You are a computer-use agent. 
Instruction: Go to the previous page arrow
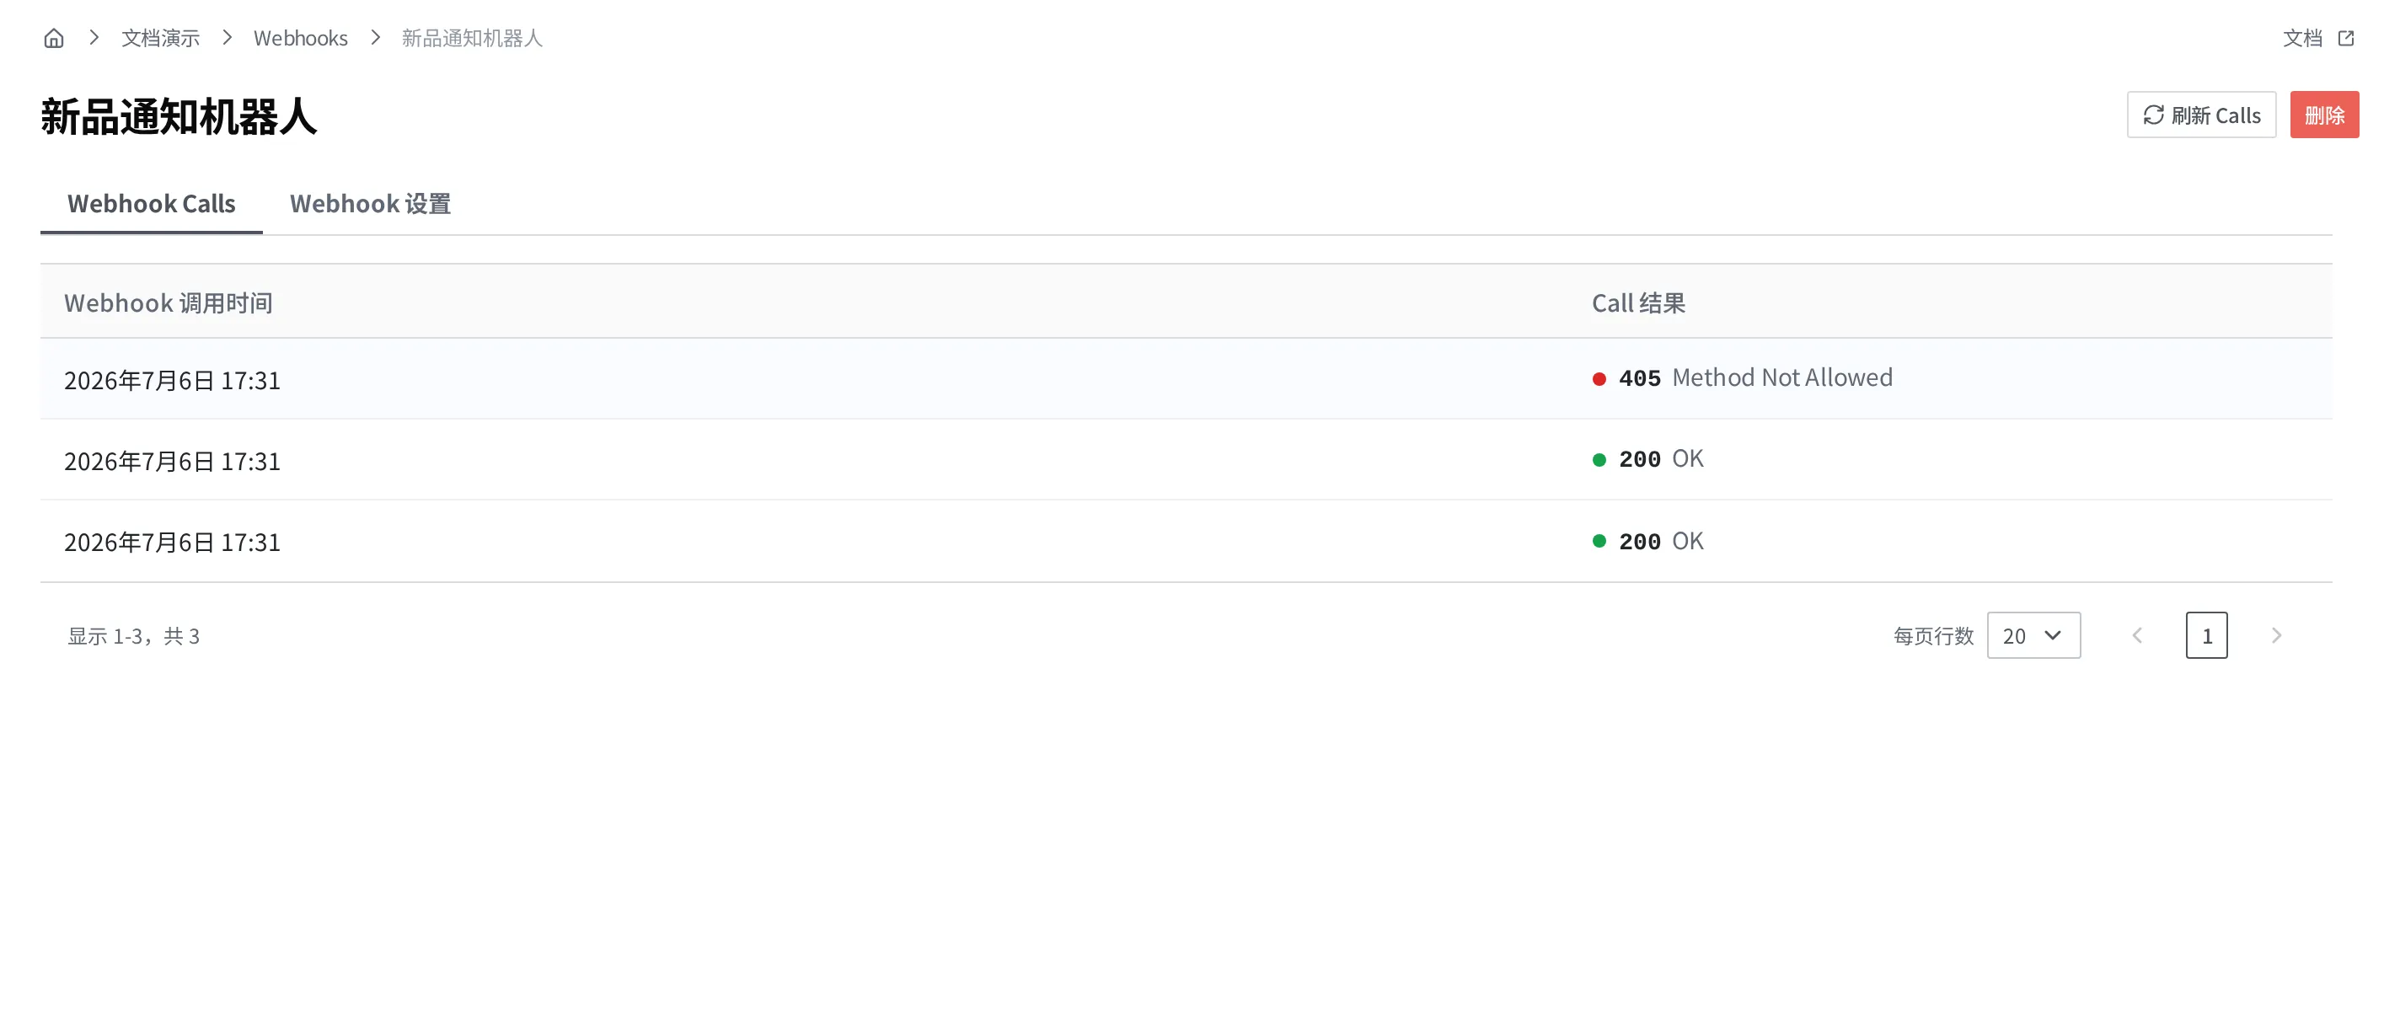(2137, 635)
